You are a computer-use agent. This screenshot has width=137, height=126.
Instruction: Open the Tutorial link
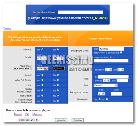click(7, 29)
